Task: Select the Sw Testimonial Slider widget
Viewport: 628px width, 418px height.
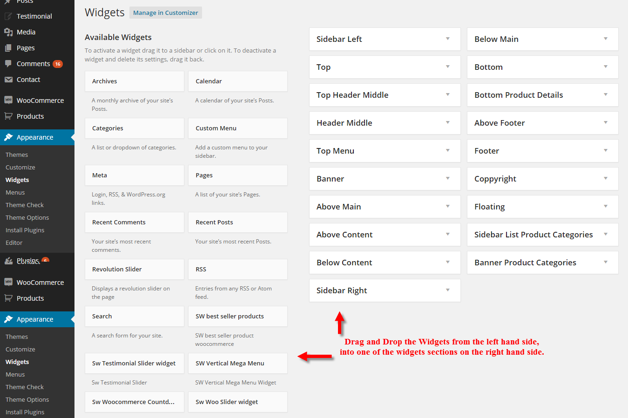Action: point(135,363)
